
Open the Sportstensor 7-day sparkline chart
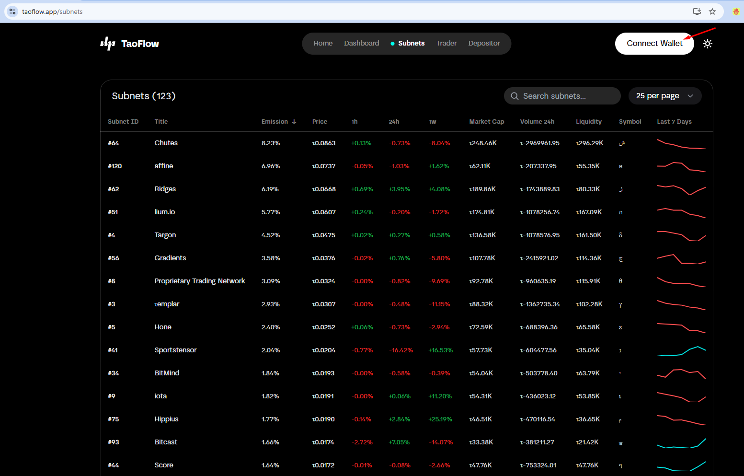[x=681, y=350]
